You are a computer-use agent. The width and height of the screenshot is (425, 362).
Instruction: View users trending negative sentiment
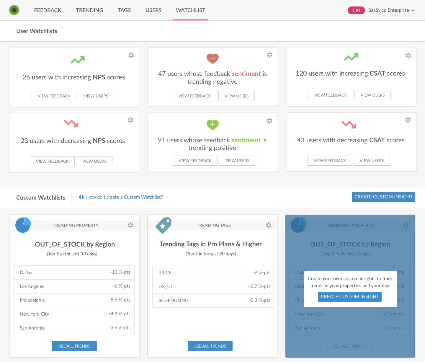[x=237, y=96]
